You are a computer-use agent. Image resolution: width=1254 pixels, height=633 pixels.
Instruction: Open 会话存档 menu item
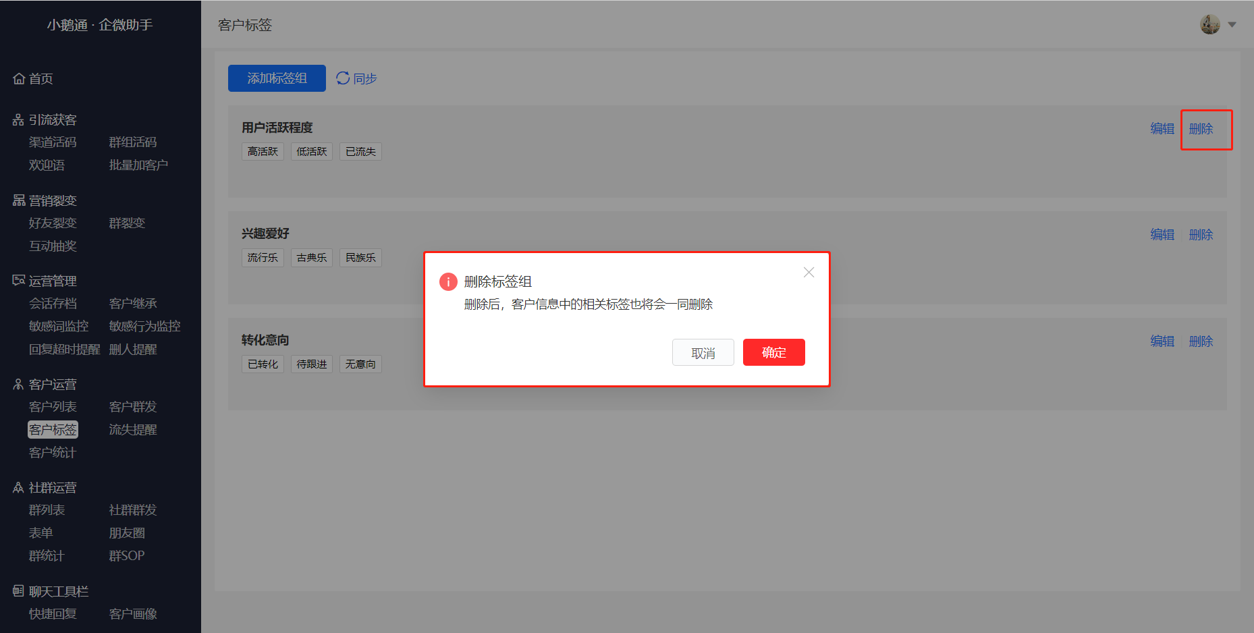(x=53, y=304)
